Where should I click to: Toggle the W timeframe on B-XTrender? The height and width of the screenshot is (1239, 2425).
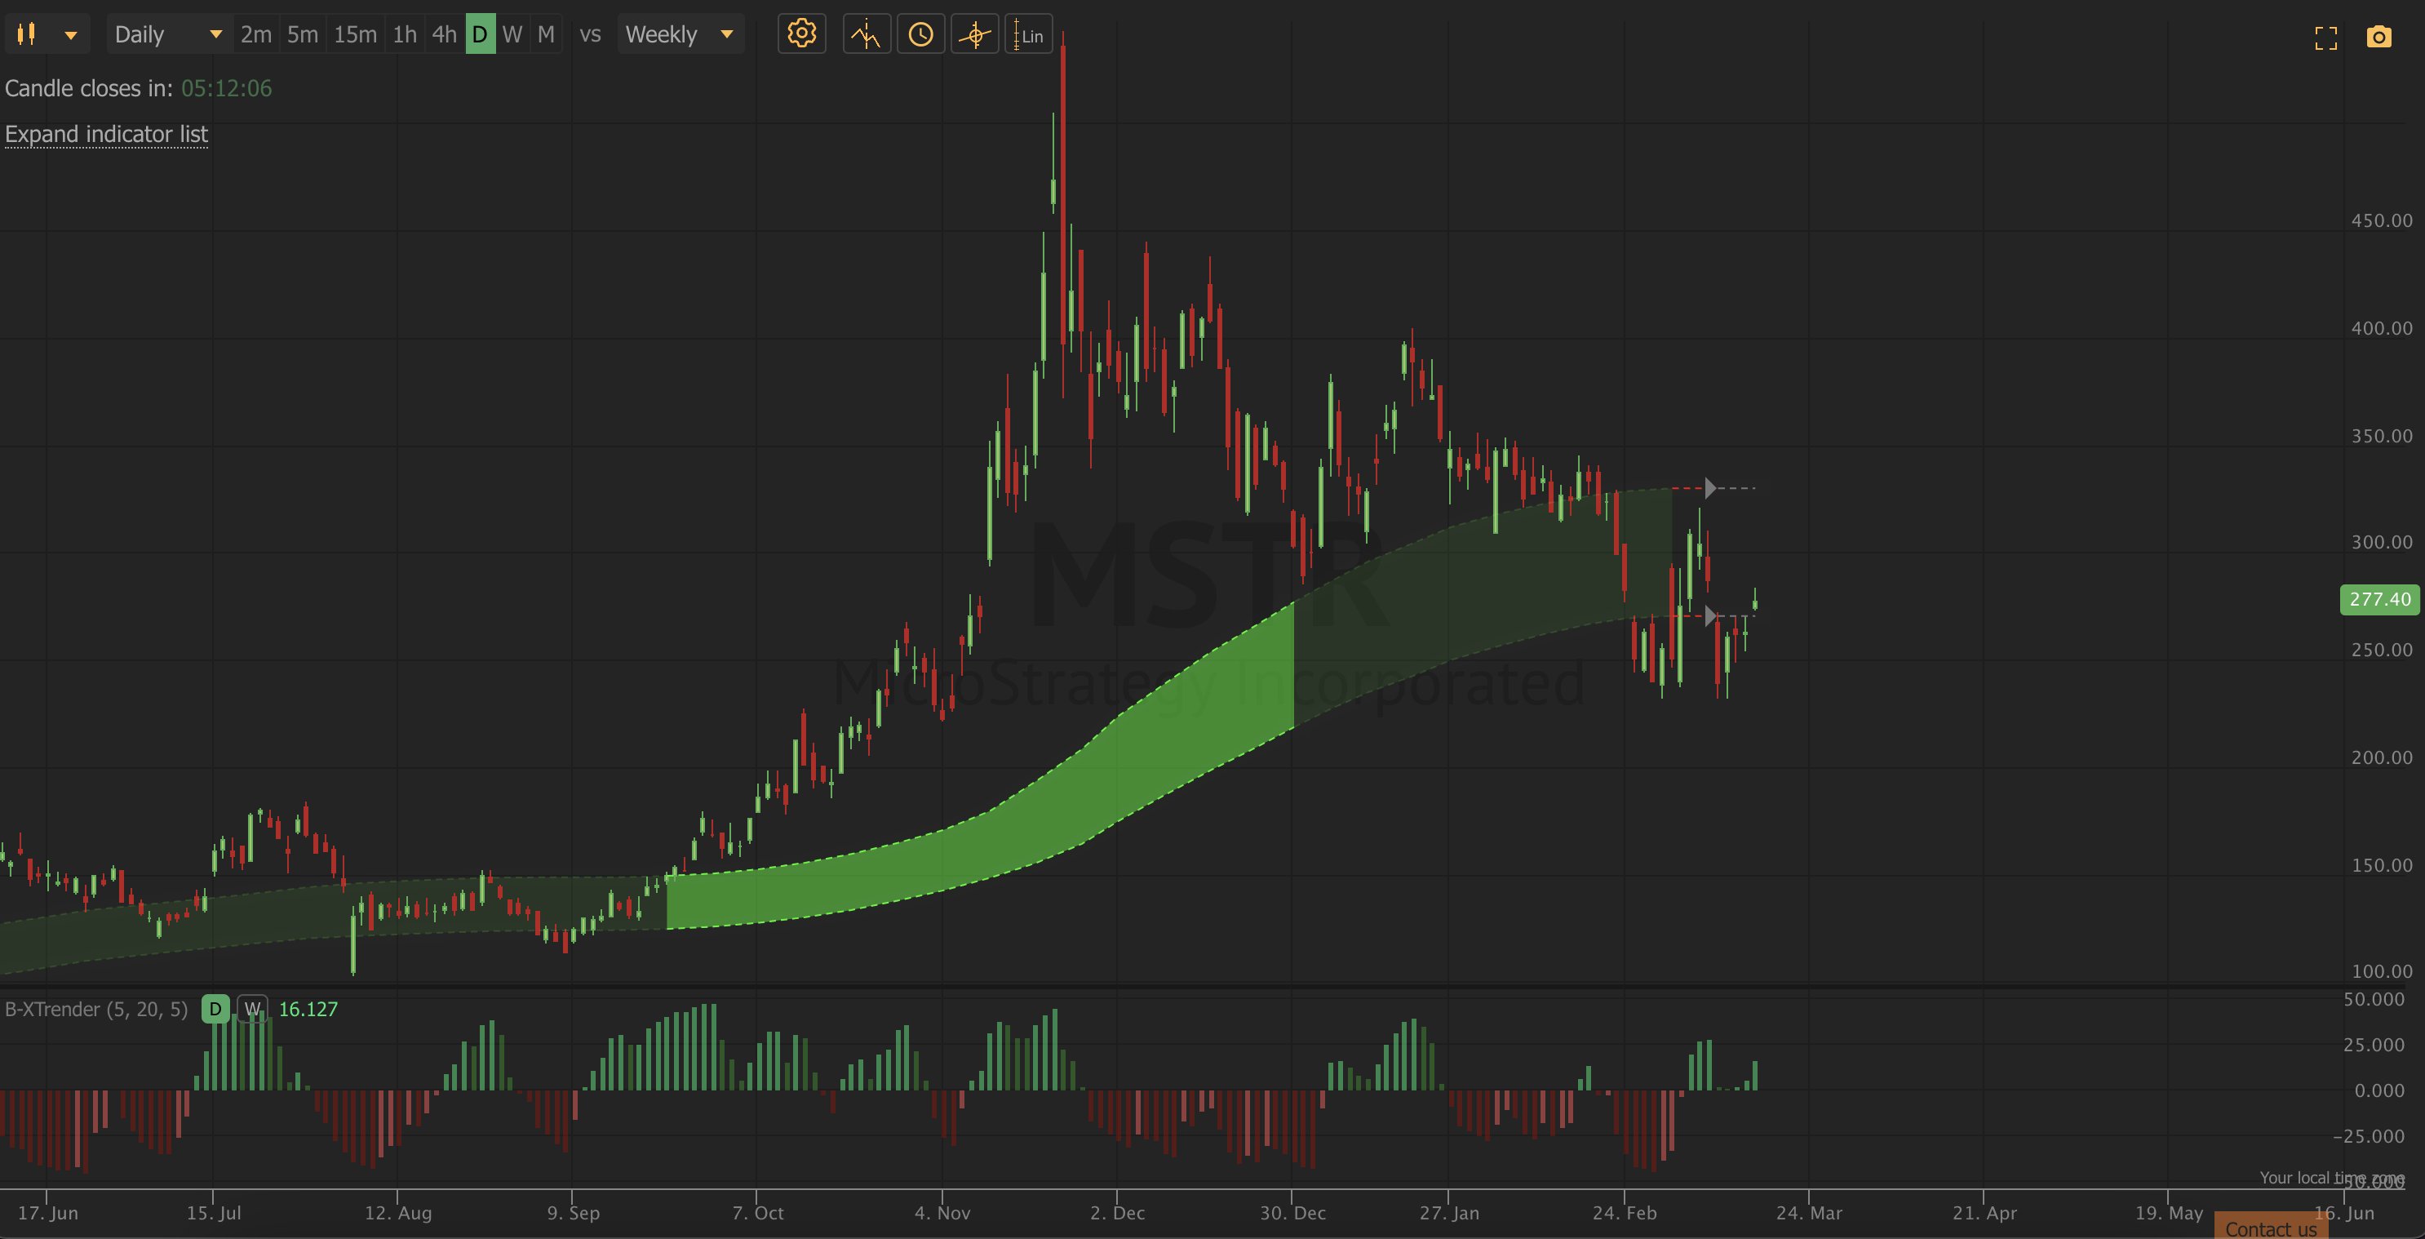[x=252, y=1010]
